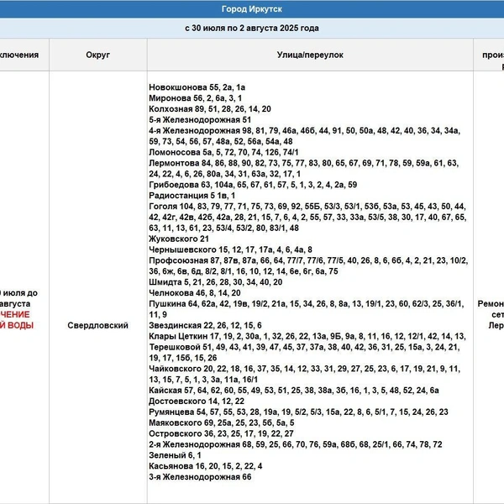
Task: Click the 'Грибоедова 63' address line
Action: (x=253, y=185)
